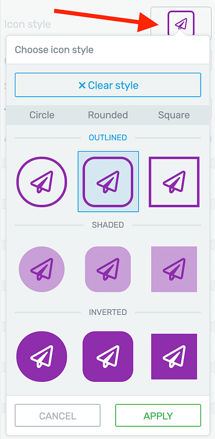Click the Circle column header
The height and width of the screenshot is (439, 215).
42,115
